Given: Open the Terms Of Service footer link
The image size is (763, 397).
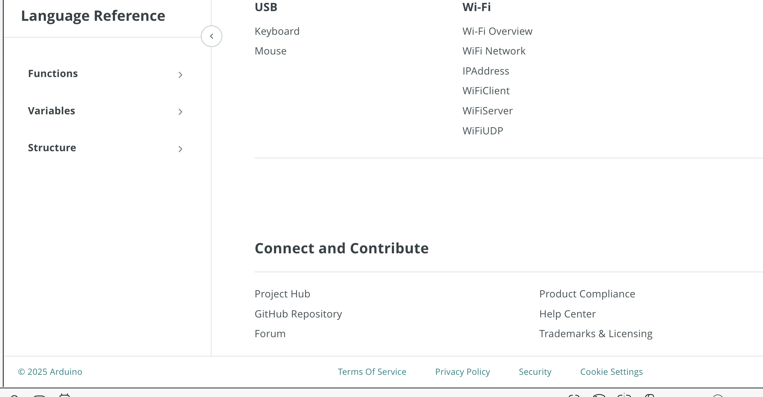Looking at the screenshot, I should pos(372,372).
